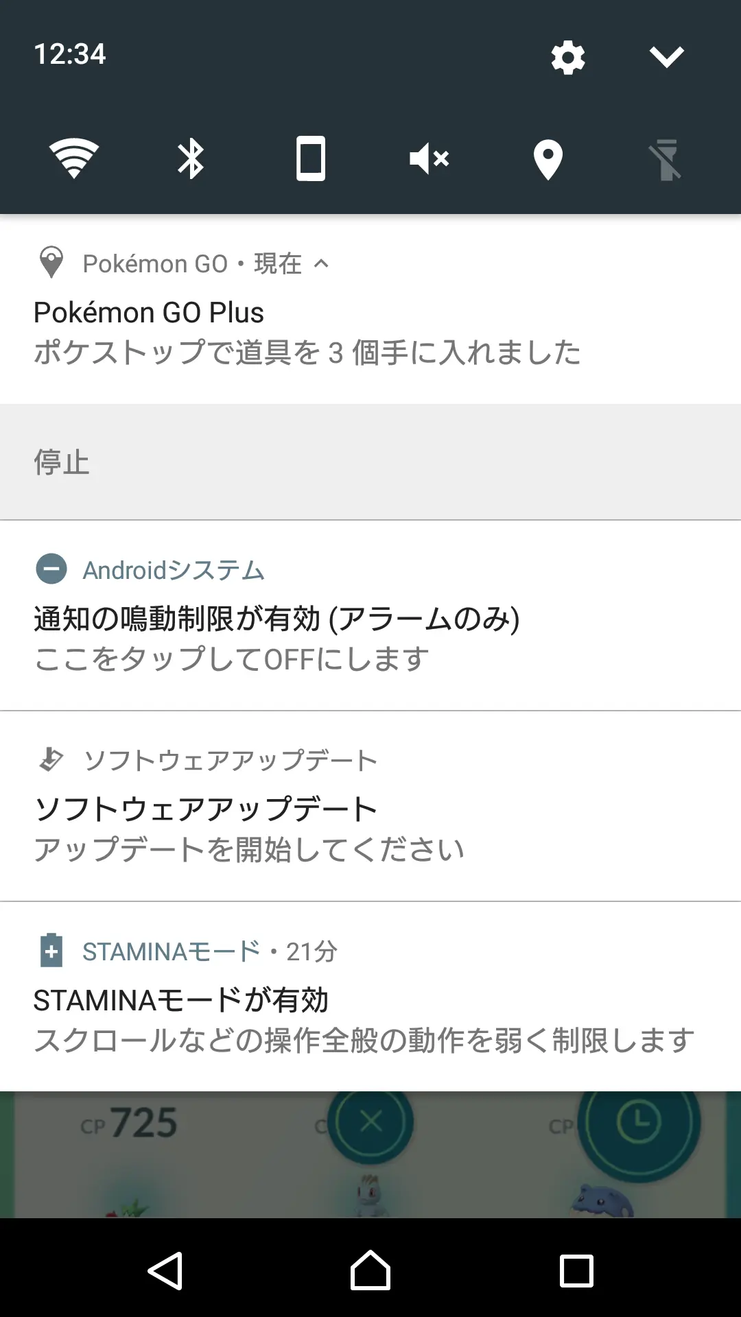This screenshot has height=1317, width=741.
Task: Toggle screen rotation portrait icon
Action: click(311, 158)
